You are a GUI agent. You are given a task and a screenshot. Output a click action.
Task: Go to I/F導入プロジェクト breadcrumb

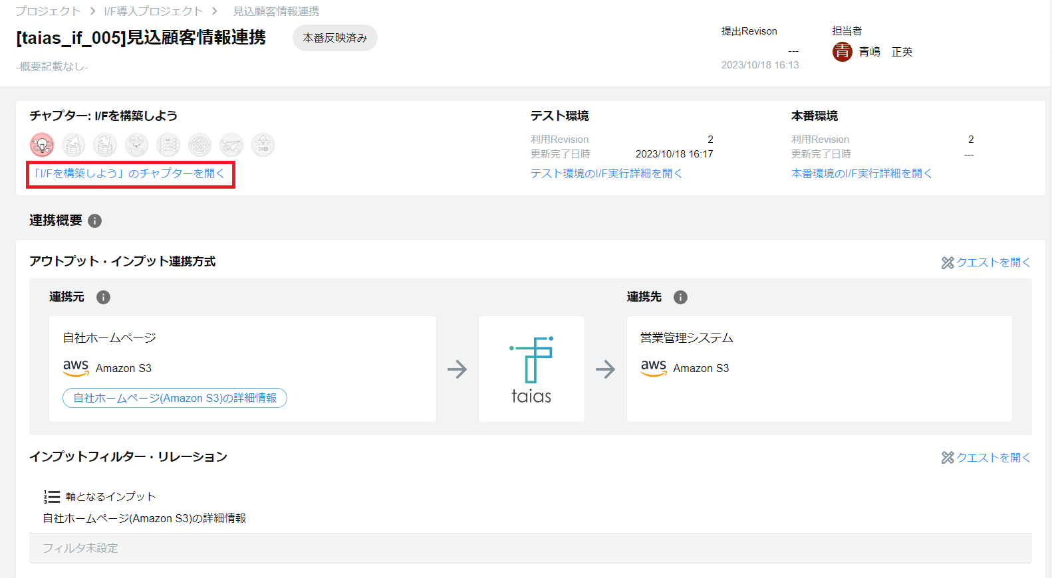click(x=154, y=11)
